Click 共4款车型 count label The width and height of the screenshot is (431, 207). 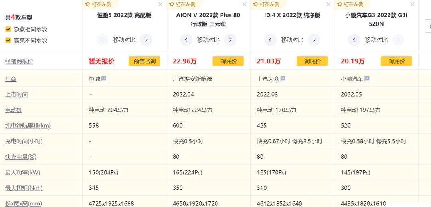click(x=18, y=17)
